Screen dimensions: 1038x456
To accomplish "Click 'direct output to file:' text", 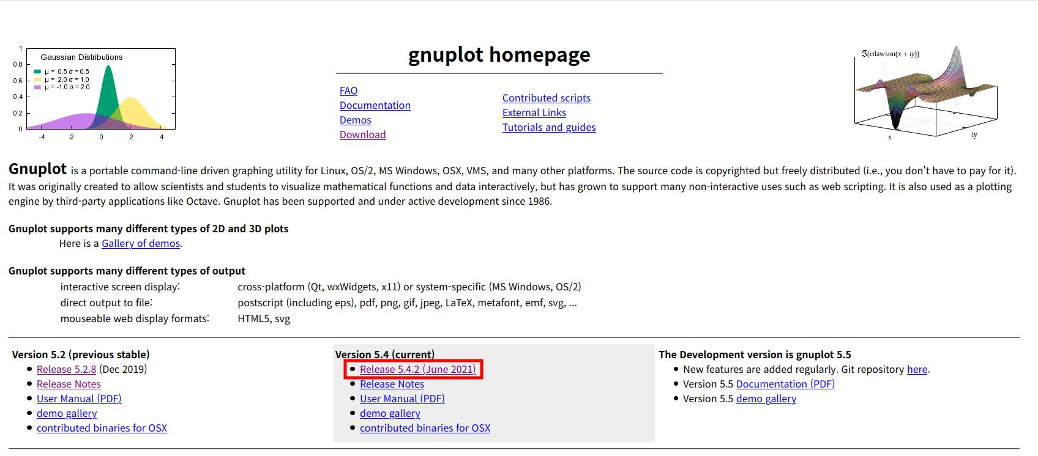I will click(x=106, y=303).
